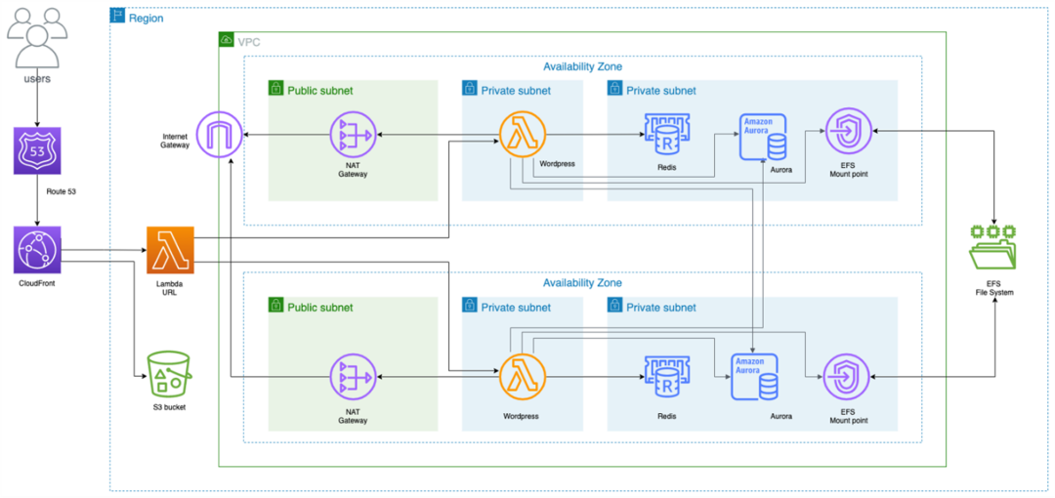Click the upper EFS Mount point icon
Image resolution: width=1055 pixels, height=498 pixels.
pos(848,133)
